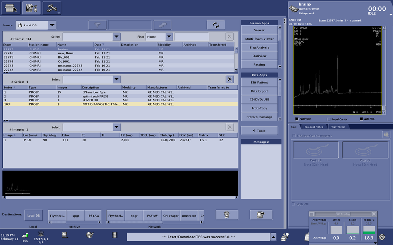Select series 2 optimized-PRESS row
Screen dimensions: 393x245
coord(120,96)
